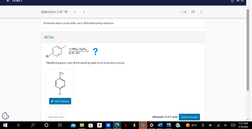The image size is (252, 129).
Task: Click Save for Later button
Action: [x=56, y=117]
